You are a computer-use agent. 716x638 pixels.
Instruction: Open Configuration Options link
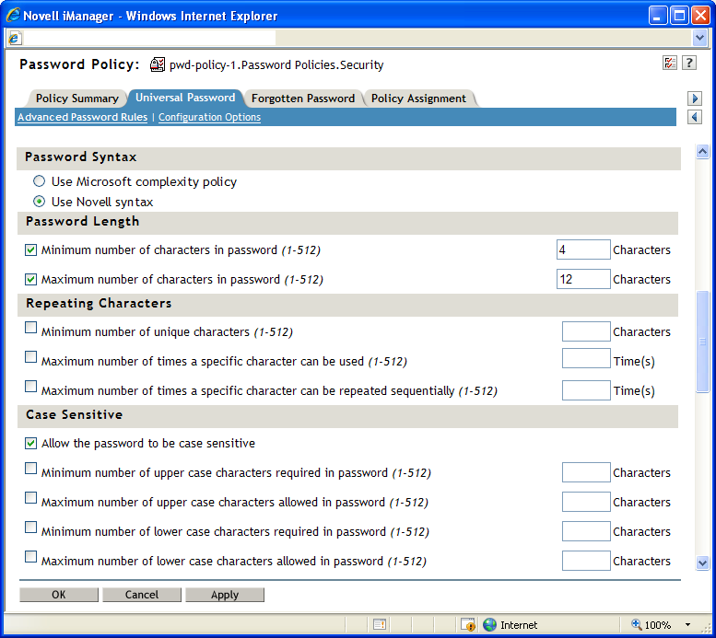[209, 117]
